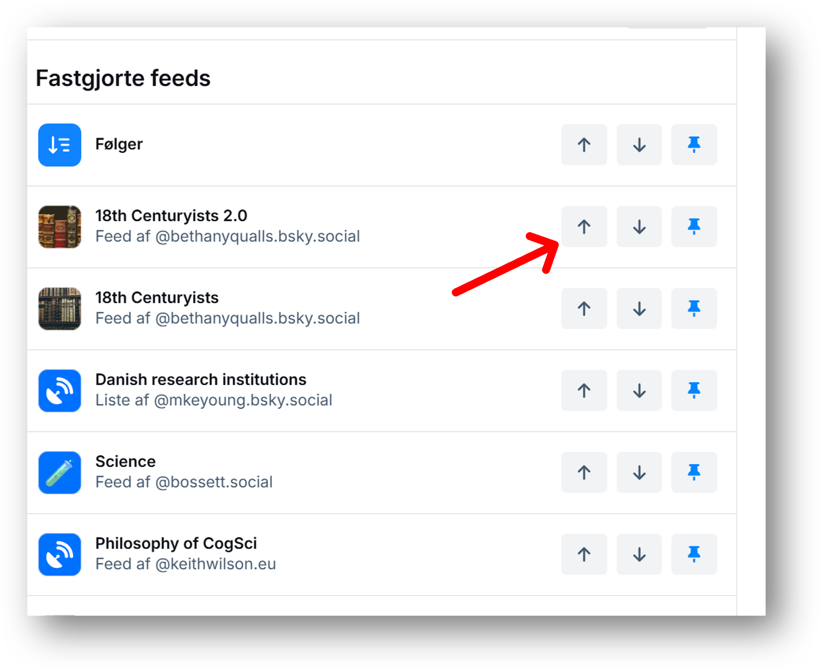821x671 pixels.
Task: Move Følger feed down
Action: (639, 145)
